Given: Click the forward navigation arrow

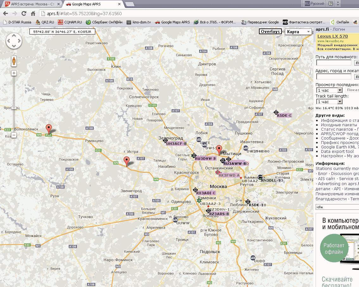Looking at the screenshot, I should 15,14.
